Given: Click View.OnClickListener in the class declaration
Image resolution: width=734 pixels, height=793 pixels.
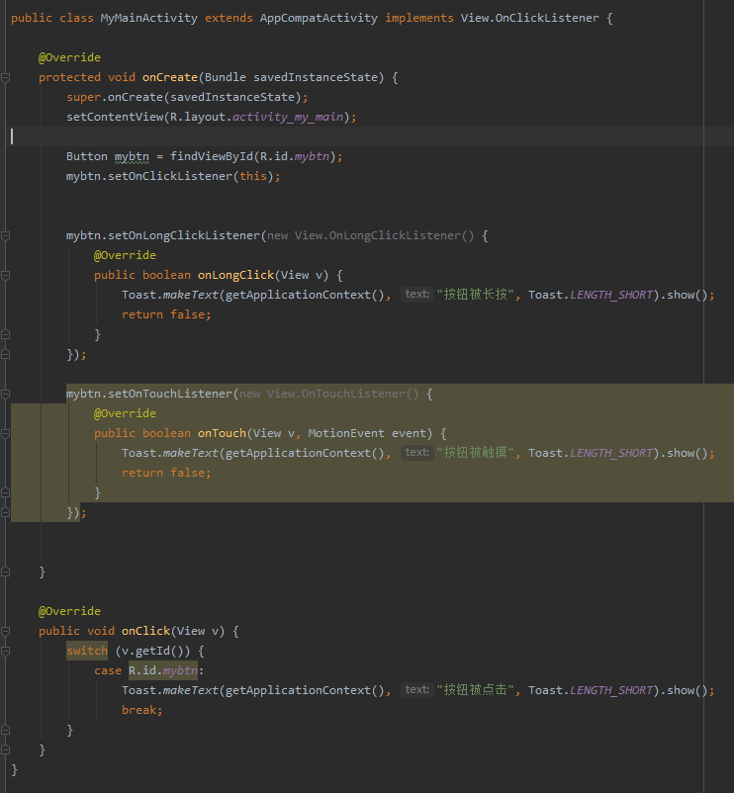Looking at the screenshot, I should [x=529, y=18].
